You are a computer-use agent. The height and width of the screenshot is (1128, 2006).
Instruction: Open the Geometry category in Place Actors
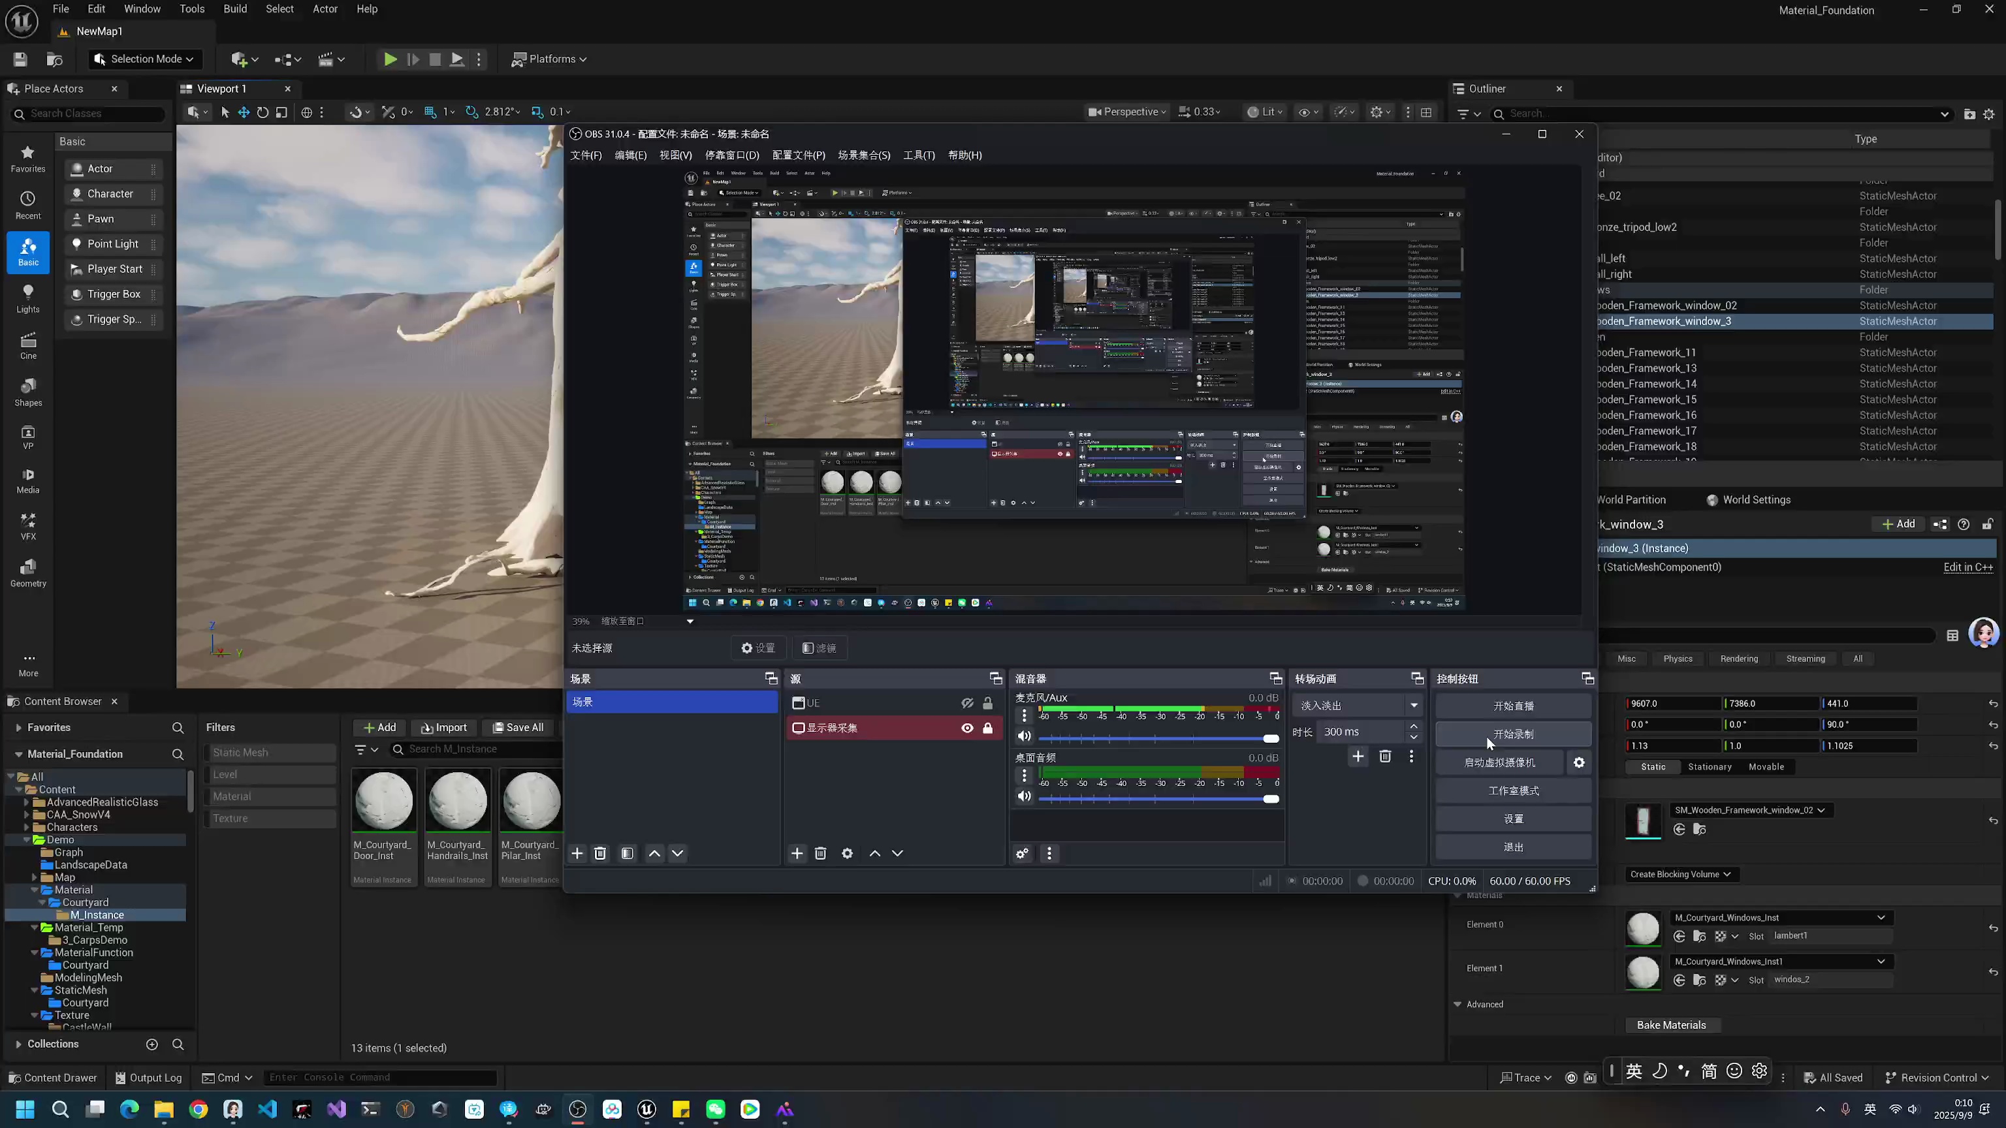pyautogui.click(x=28, y=573)
